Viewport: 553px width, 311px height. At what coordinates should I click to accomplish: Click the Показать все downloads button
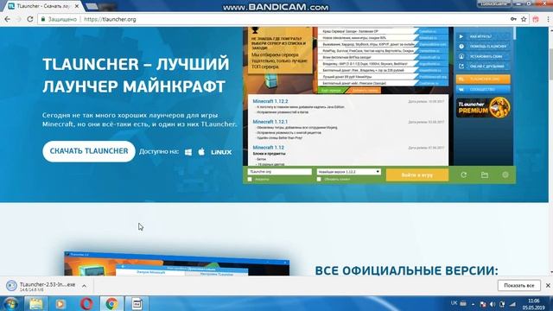(519, 286)
